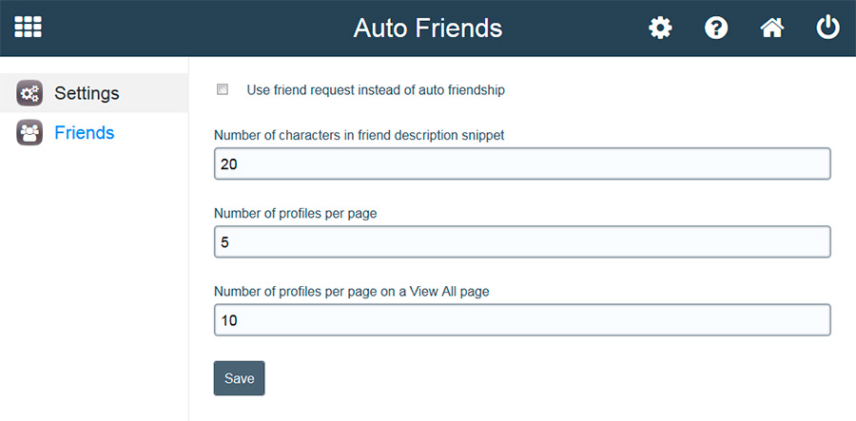Click the Friends people sidebar icon

coord(29,133)
